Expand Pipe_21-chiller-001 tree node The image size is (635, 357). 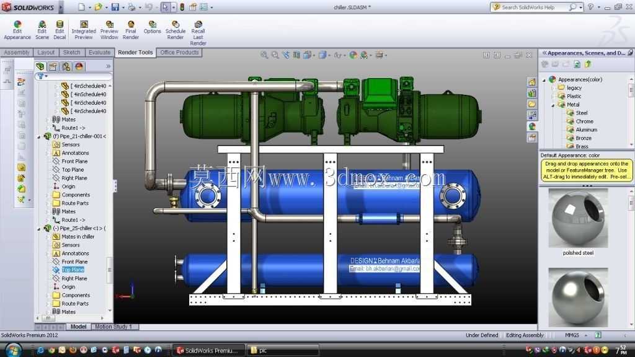(39, 137)
